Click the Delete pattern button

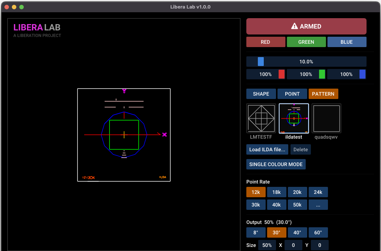click(x=300, y=149)
